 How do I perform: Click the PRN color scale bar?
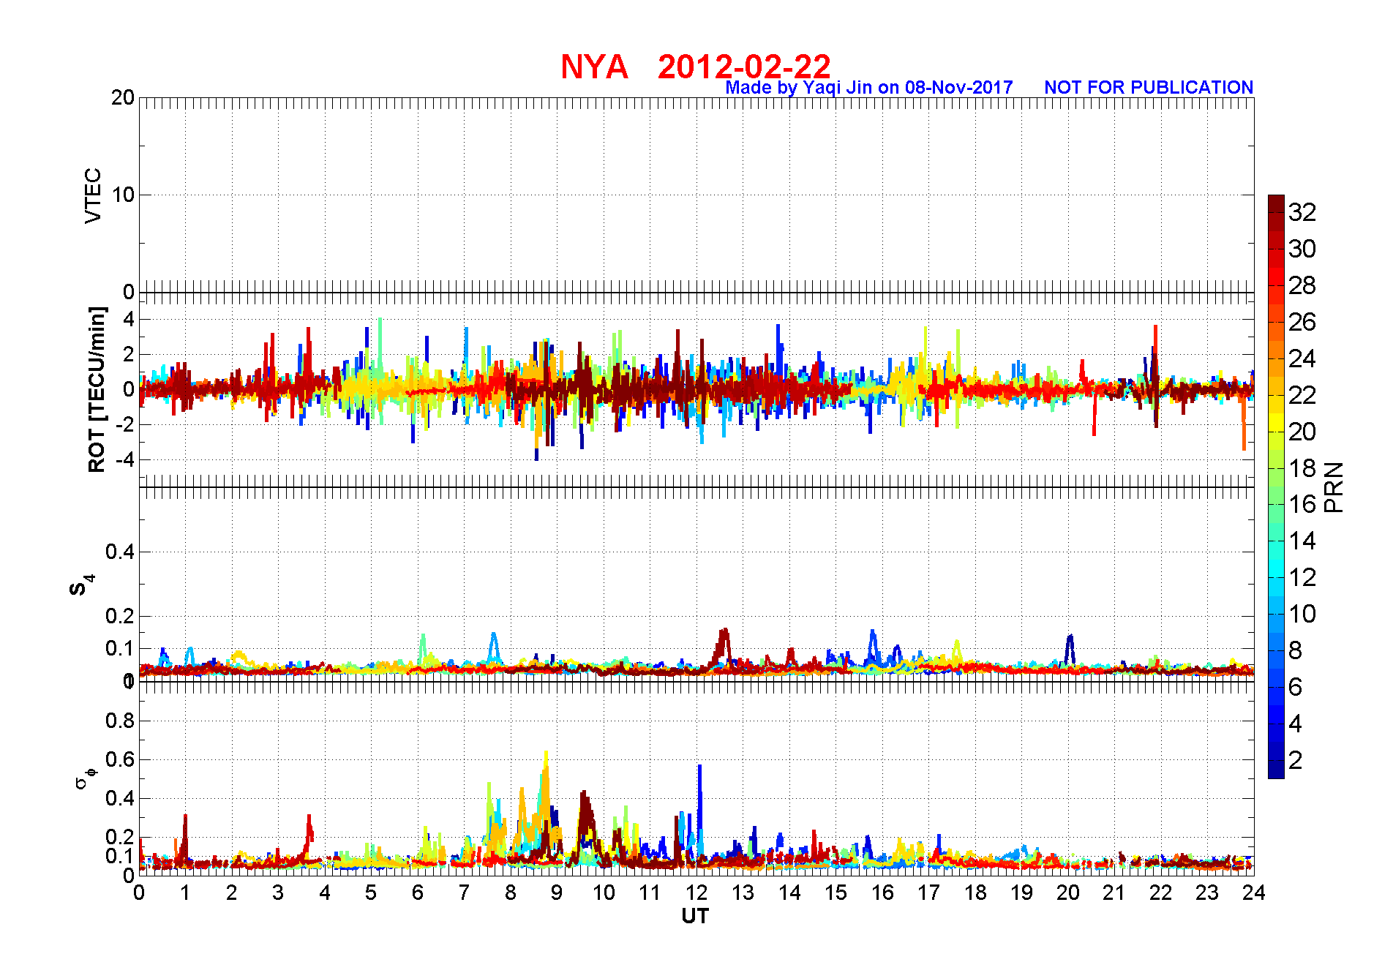[1276, 487]
